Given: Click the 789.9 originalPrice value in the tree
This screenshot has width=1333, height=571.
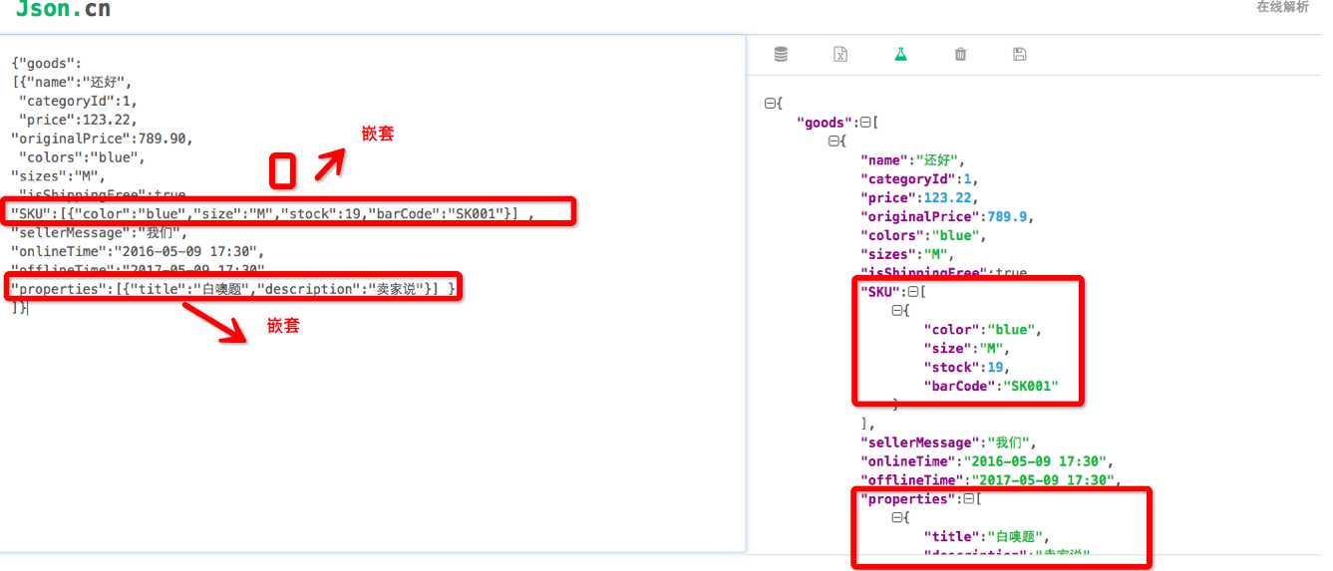Looking at the screenshot, I should [x=1007, y=216].
